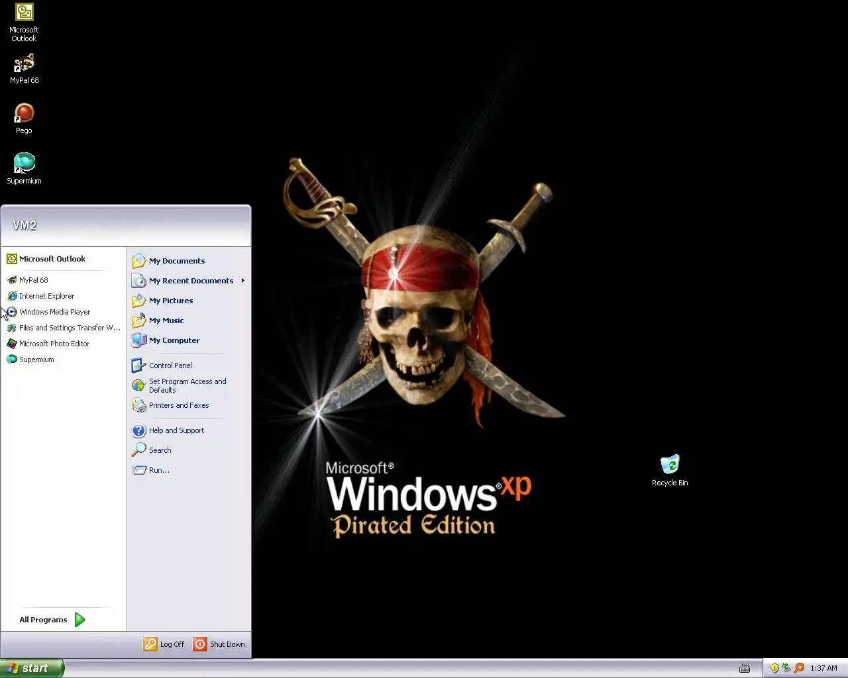The width and height of the screenshot is (848, 678).
Task: Open My Computer from Start menu
Action: tap(188, 340)
